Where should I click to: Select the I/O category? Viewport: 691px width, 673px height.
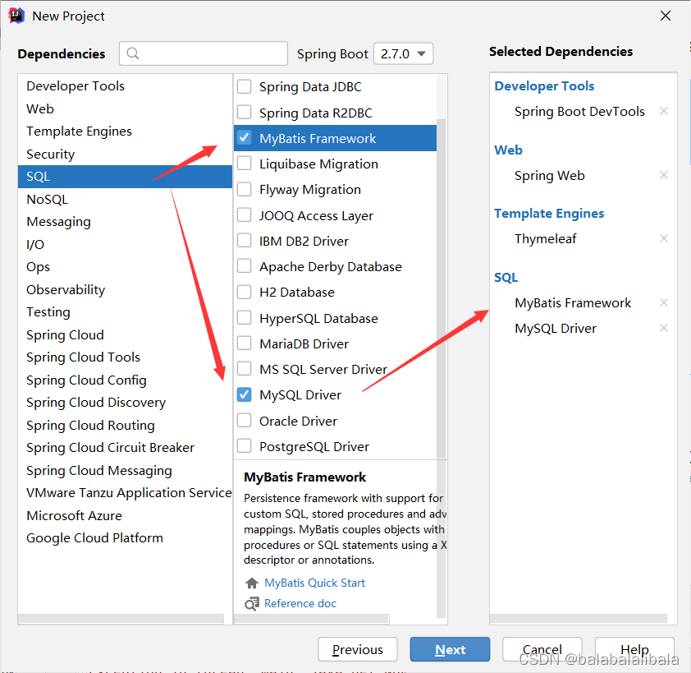pos(126,244)
